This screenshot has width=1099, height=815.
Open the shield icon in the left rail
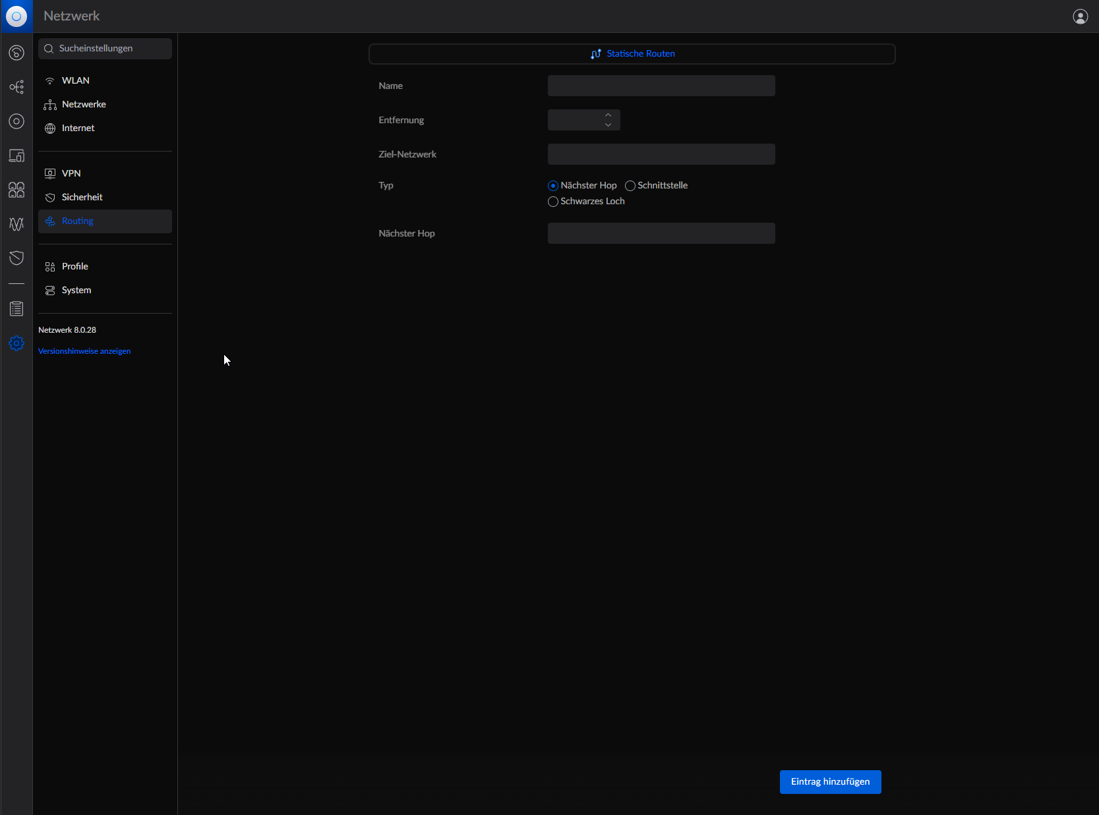[16, 258]
